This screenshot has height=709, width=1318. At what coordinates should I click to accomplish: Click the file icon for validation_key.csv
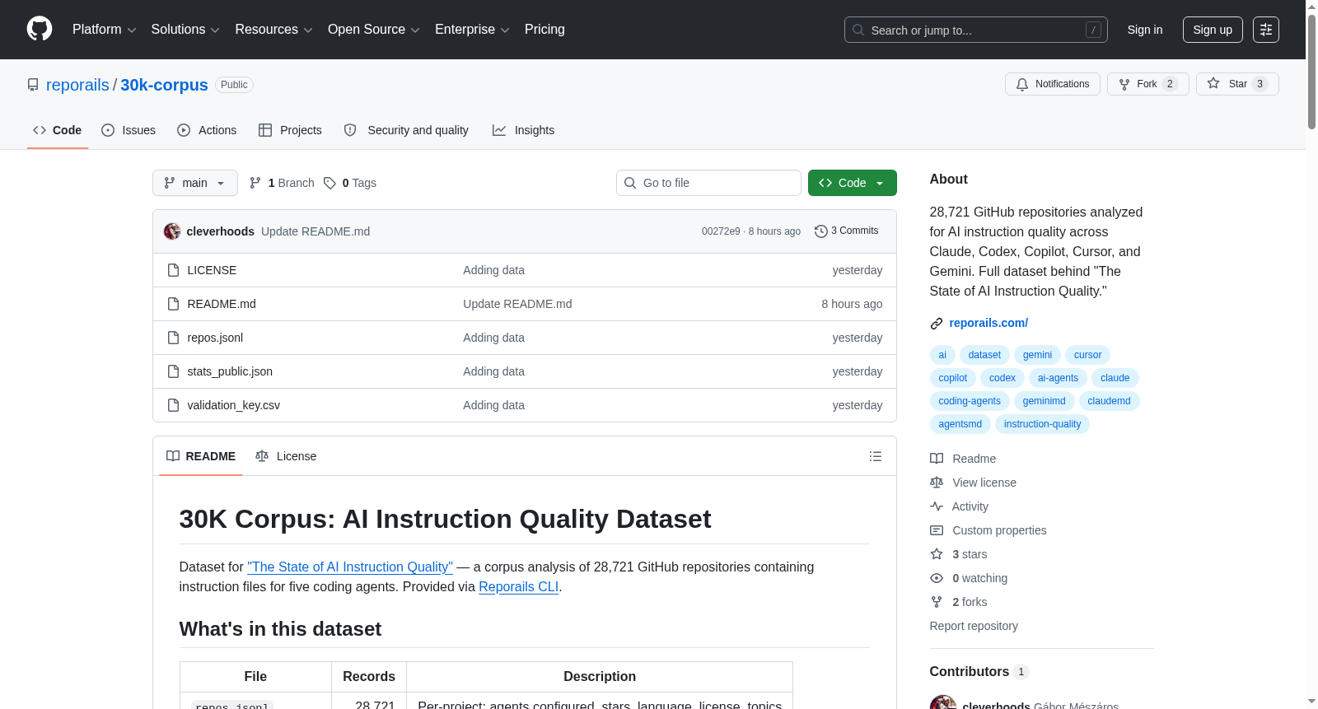coord(173,405)
